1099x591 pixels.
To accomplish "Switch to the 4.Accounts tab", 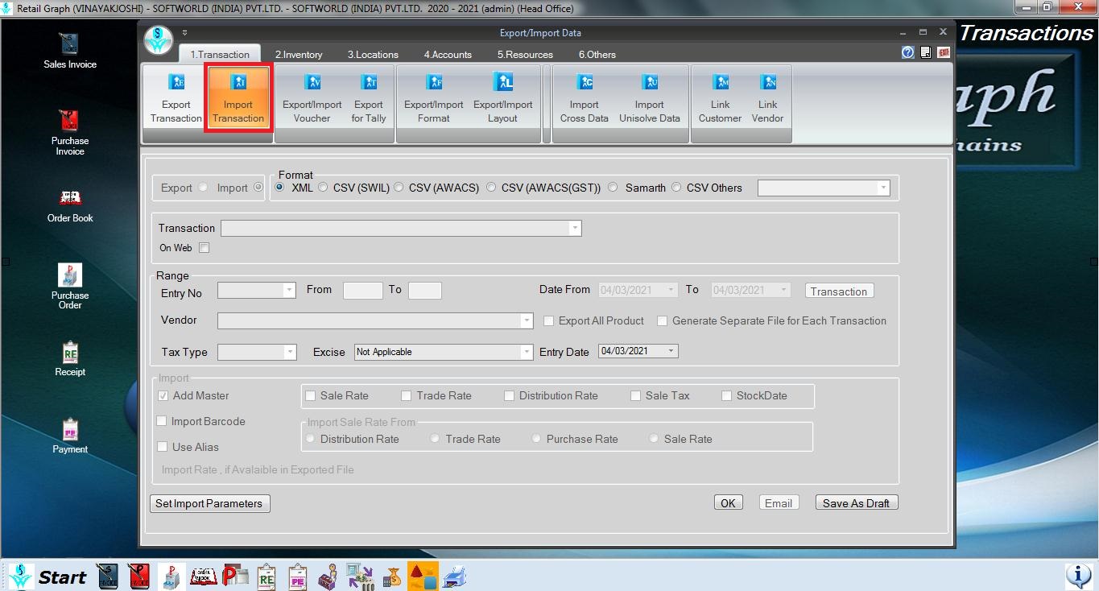I will tap(448, 54).
